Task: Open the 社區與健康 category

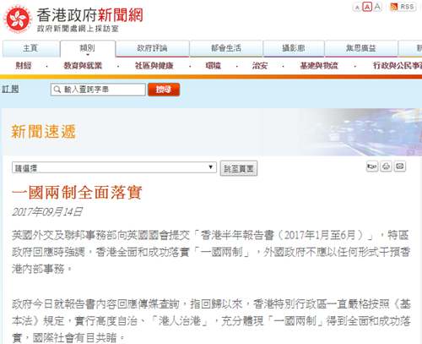Action: pyautogui.click(x=154, y=66)
